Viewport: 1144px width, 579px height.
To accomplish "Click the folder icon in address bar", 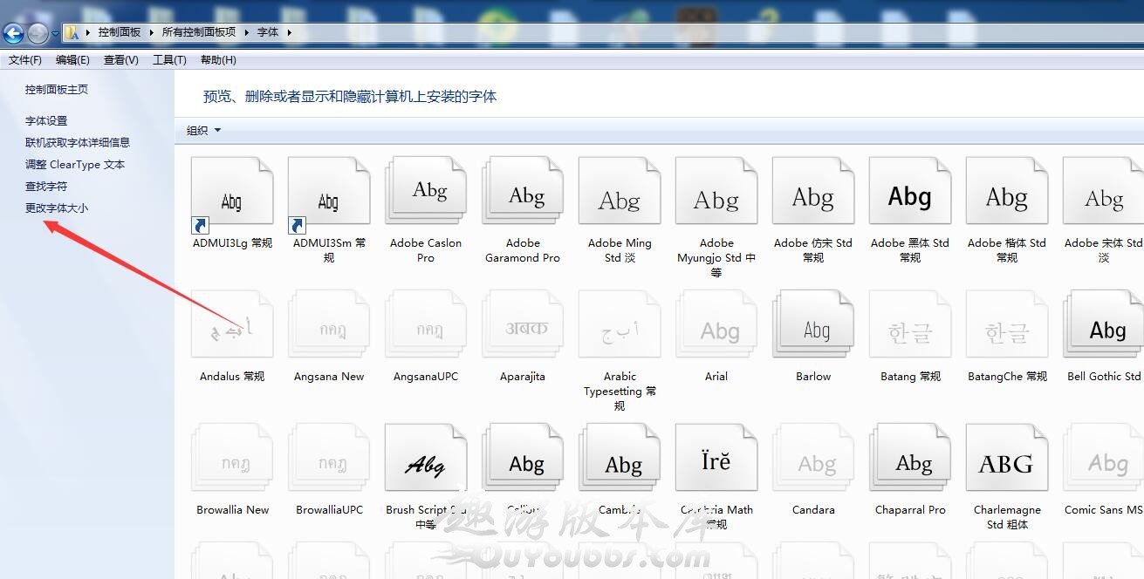I will tap(72, 32).
